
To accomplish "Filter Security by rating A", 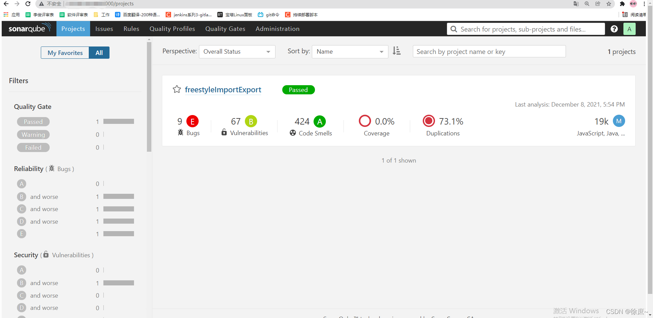I will point(21,270).
